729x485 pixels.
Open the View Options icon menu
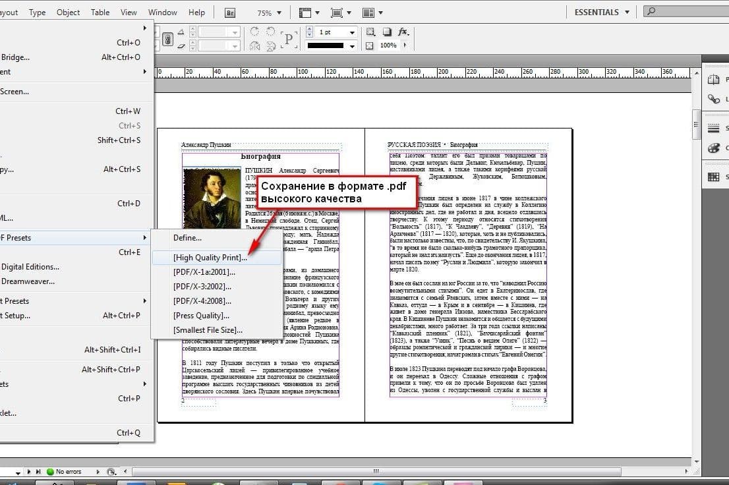[x=309, y=13]
